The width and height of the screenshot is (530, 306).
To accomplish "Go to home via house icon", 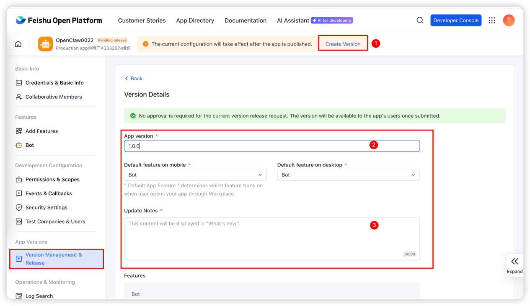I will pyautogui.click(x=18, y=44).
